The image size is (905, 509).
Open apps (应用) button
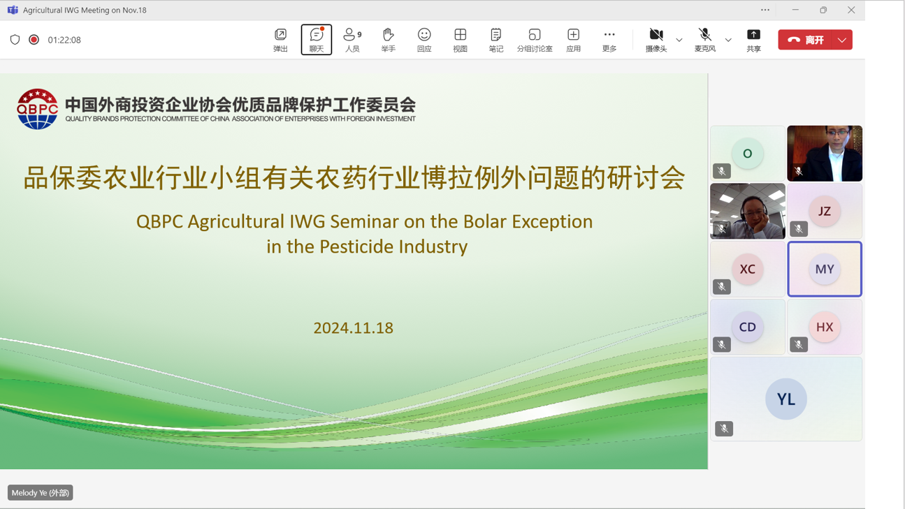(574, 40)
